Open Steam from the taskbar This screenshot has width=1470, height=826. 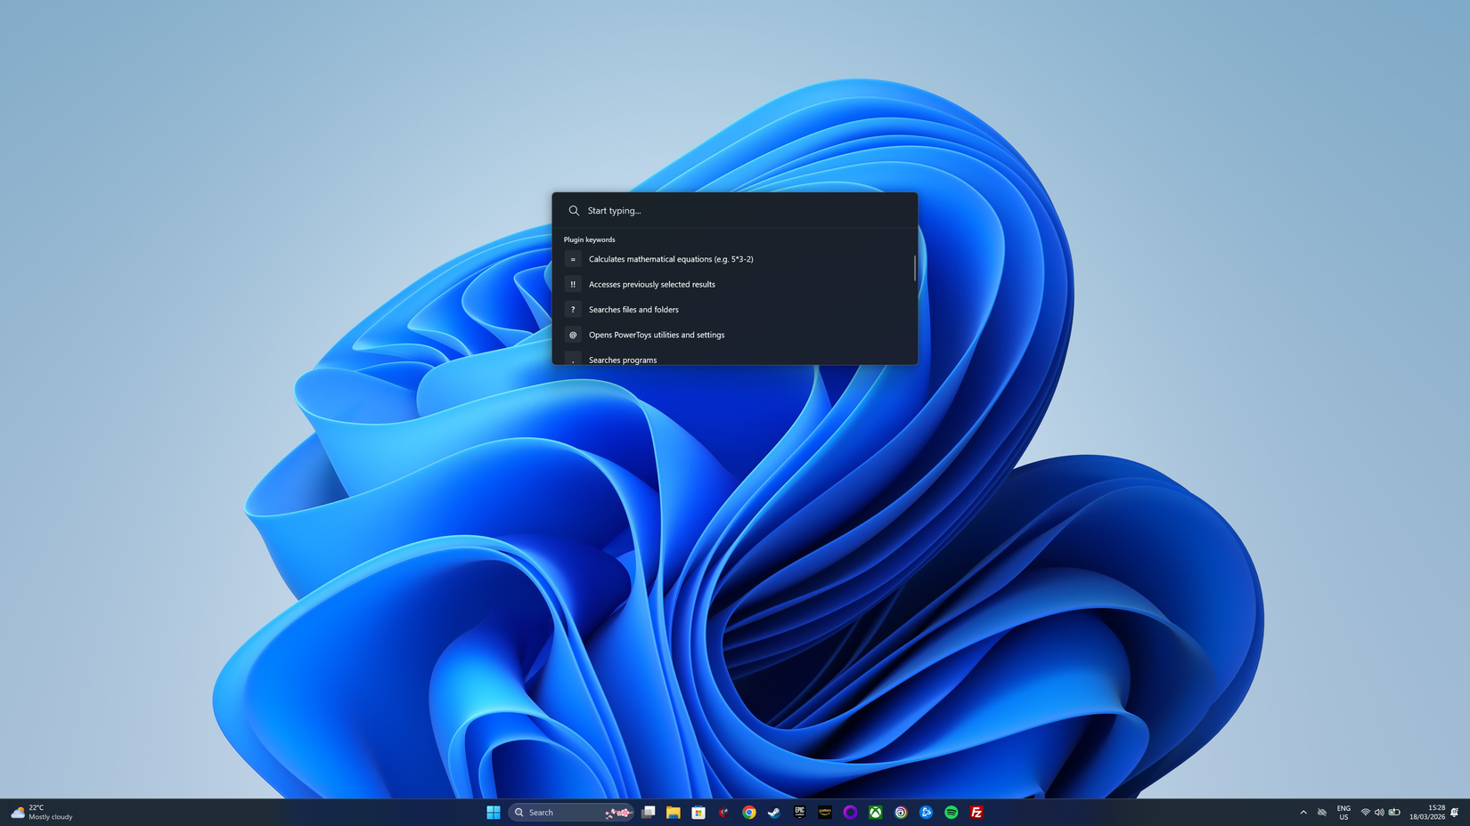(x=774, y=812)
